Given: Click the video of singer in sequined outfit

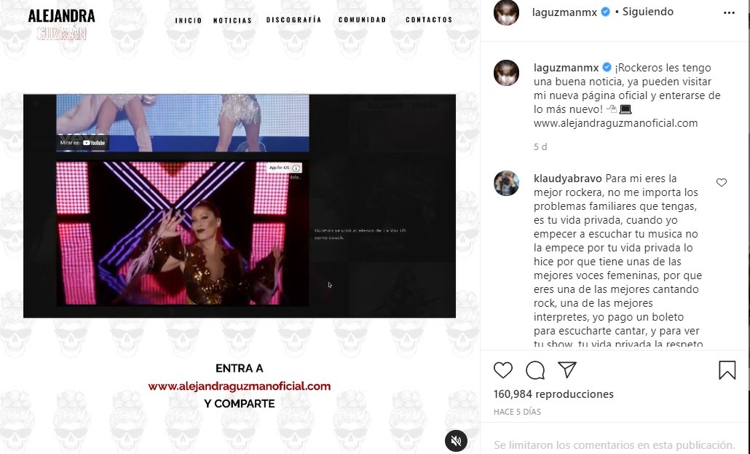Looking at the screenshot, I should coord(183,234).
